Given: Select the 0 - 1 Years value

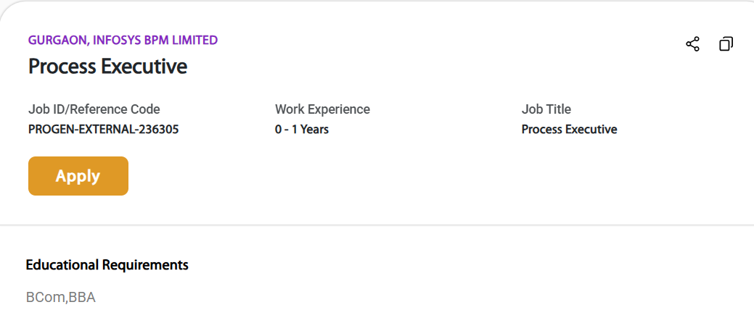Looking at the screenshot, I should click(x=302, y=130).
